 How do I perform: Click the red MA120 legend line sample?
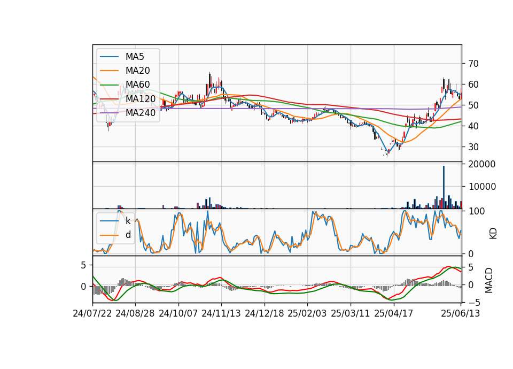[109, 98]
